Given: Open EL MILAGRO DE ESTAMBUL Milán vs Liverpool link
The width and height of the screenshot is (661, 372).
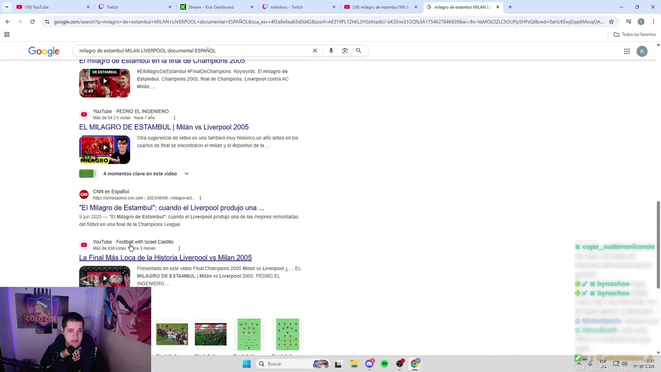Looking at the screenshot, I should [x=164, y=127].
